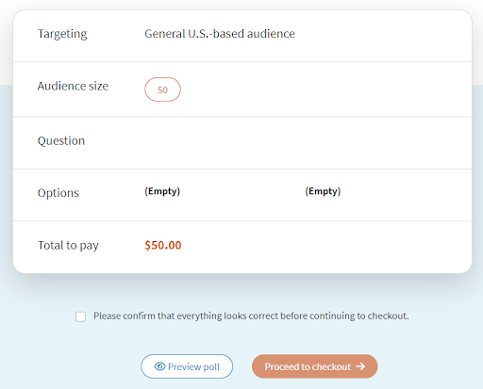Viewport: 483px width, 389px height.
Task: Click the arrow icon on checkout button
Action: 360,366
